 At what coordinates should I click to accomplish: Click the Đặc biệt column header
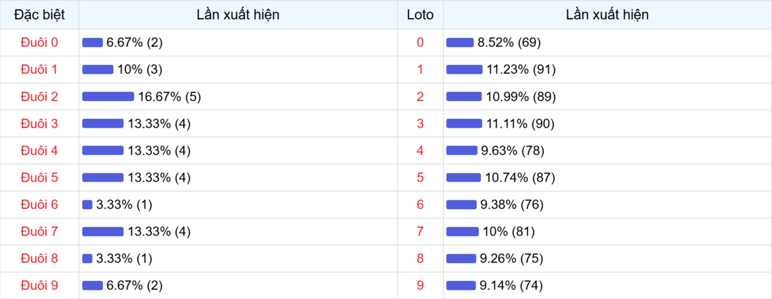point(39,15)
